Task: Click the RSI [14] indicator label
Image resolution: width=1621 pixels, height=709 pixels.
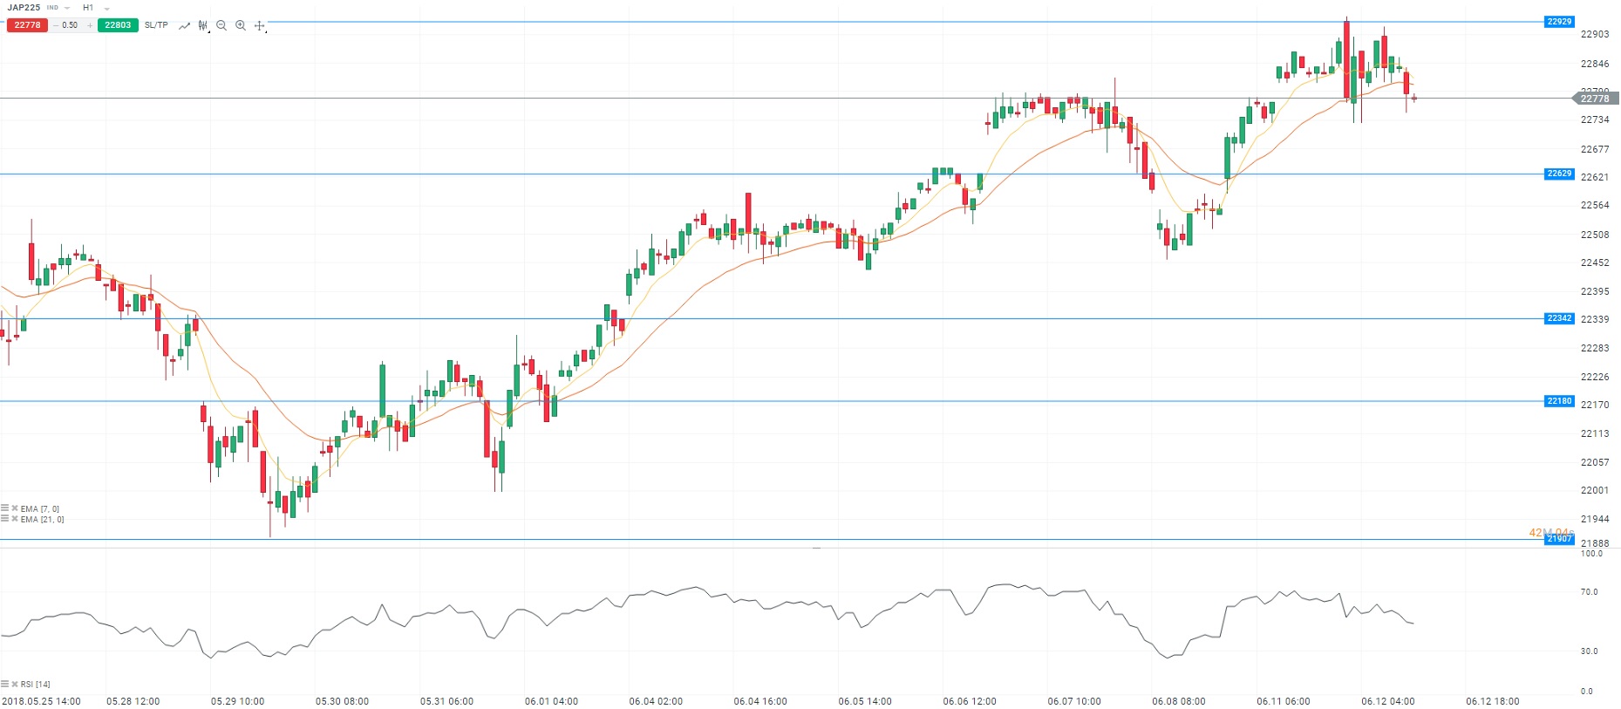Action: point(36,685)
